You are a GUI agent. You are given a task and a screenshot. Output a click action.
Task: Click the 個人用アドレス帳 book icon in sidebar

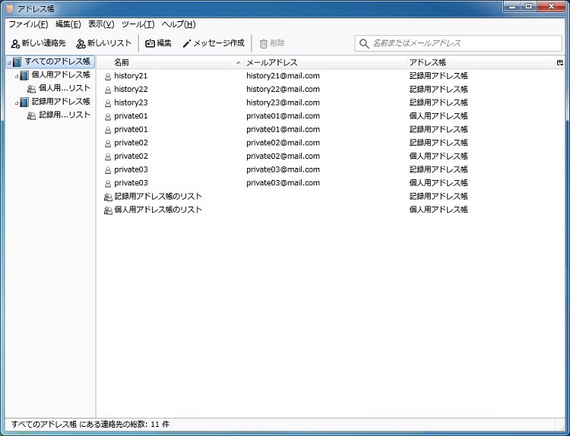click(25, 75)
